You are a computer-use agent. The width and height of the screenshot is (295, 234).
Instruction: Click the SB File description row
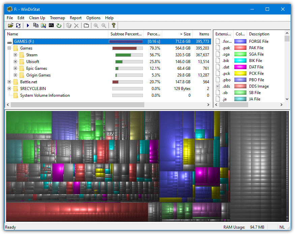coord(255,93)
